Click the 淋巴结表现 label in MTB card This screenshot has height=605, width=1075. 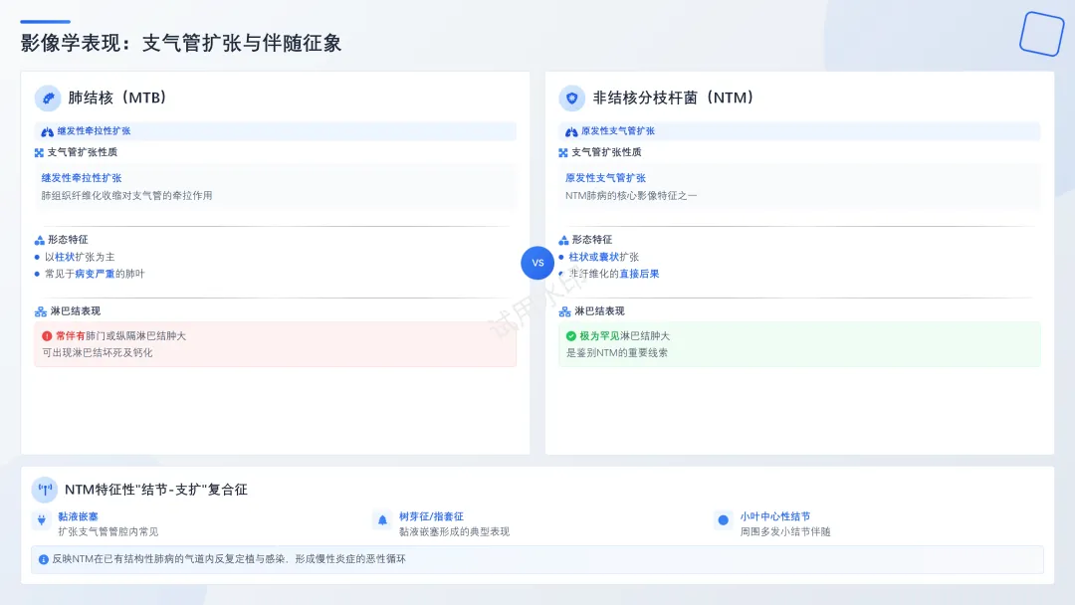(x=76, y=311)
